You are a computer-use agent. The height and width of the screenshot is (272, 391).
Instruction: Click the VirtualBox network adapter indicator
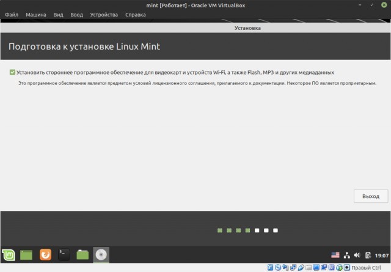(x=293, y=268)
